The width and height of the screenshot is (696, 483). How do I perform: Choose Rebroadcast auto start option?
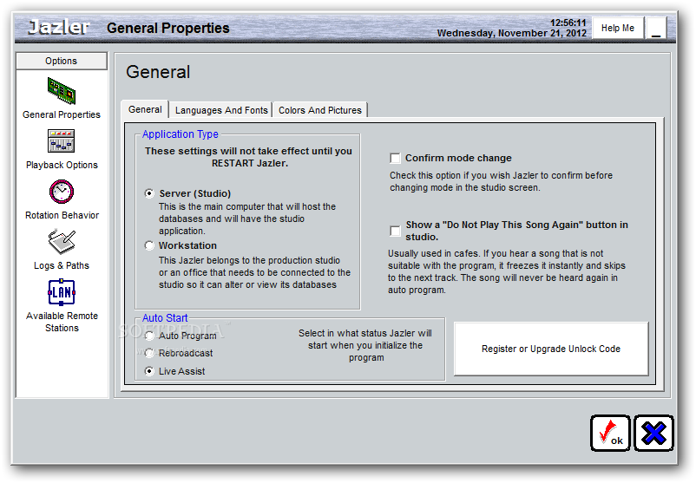[149, 353]
